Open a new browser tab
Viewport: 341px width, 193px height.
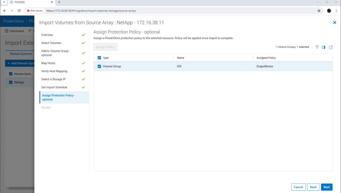pos(59,2)
